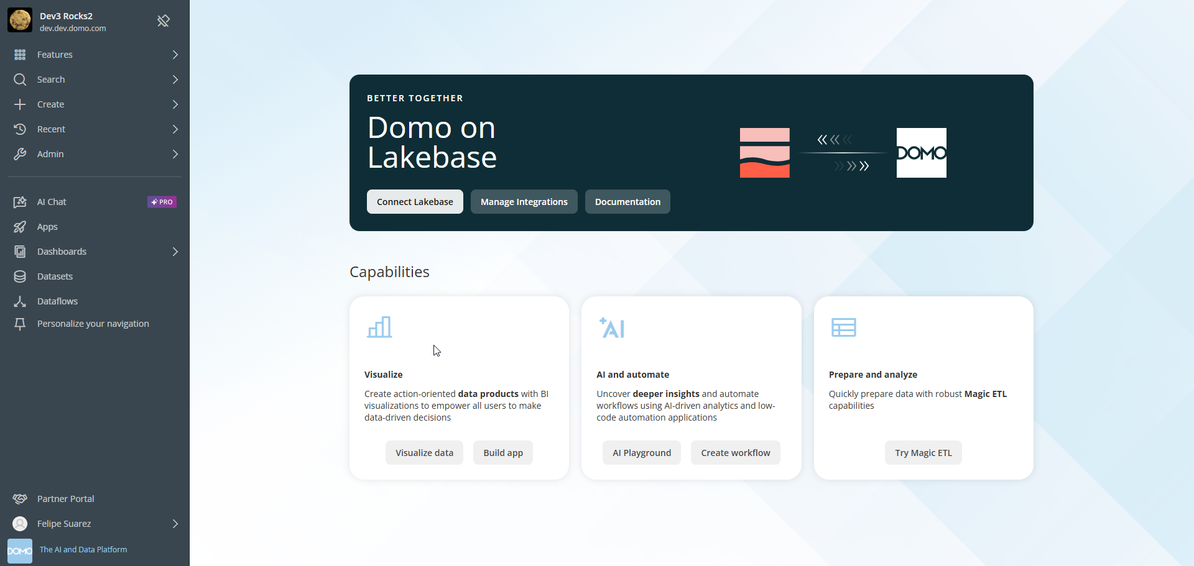Click the Search magnifier icon
The height and width of the screenshot is (566, 1194).
[x=20, y=80]
